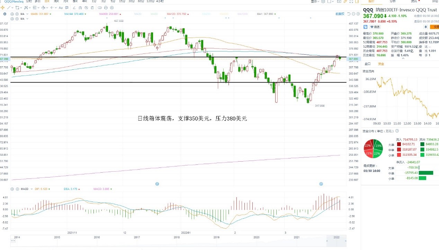Click the link-chain drawing sync icon

(x=100, y=8)
